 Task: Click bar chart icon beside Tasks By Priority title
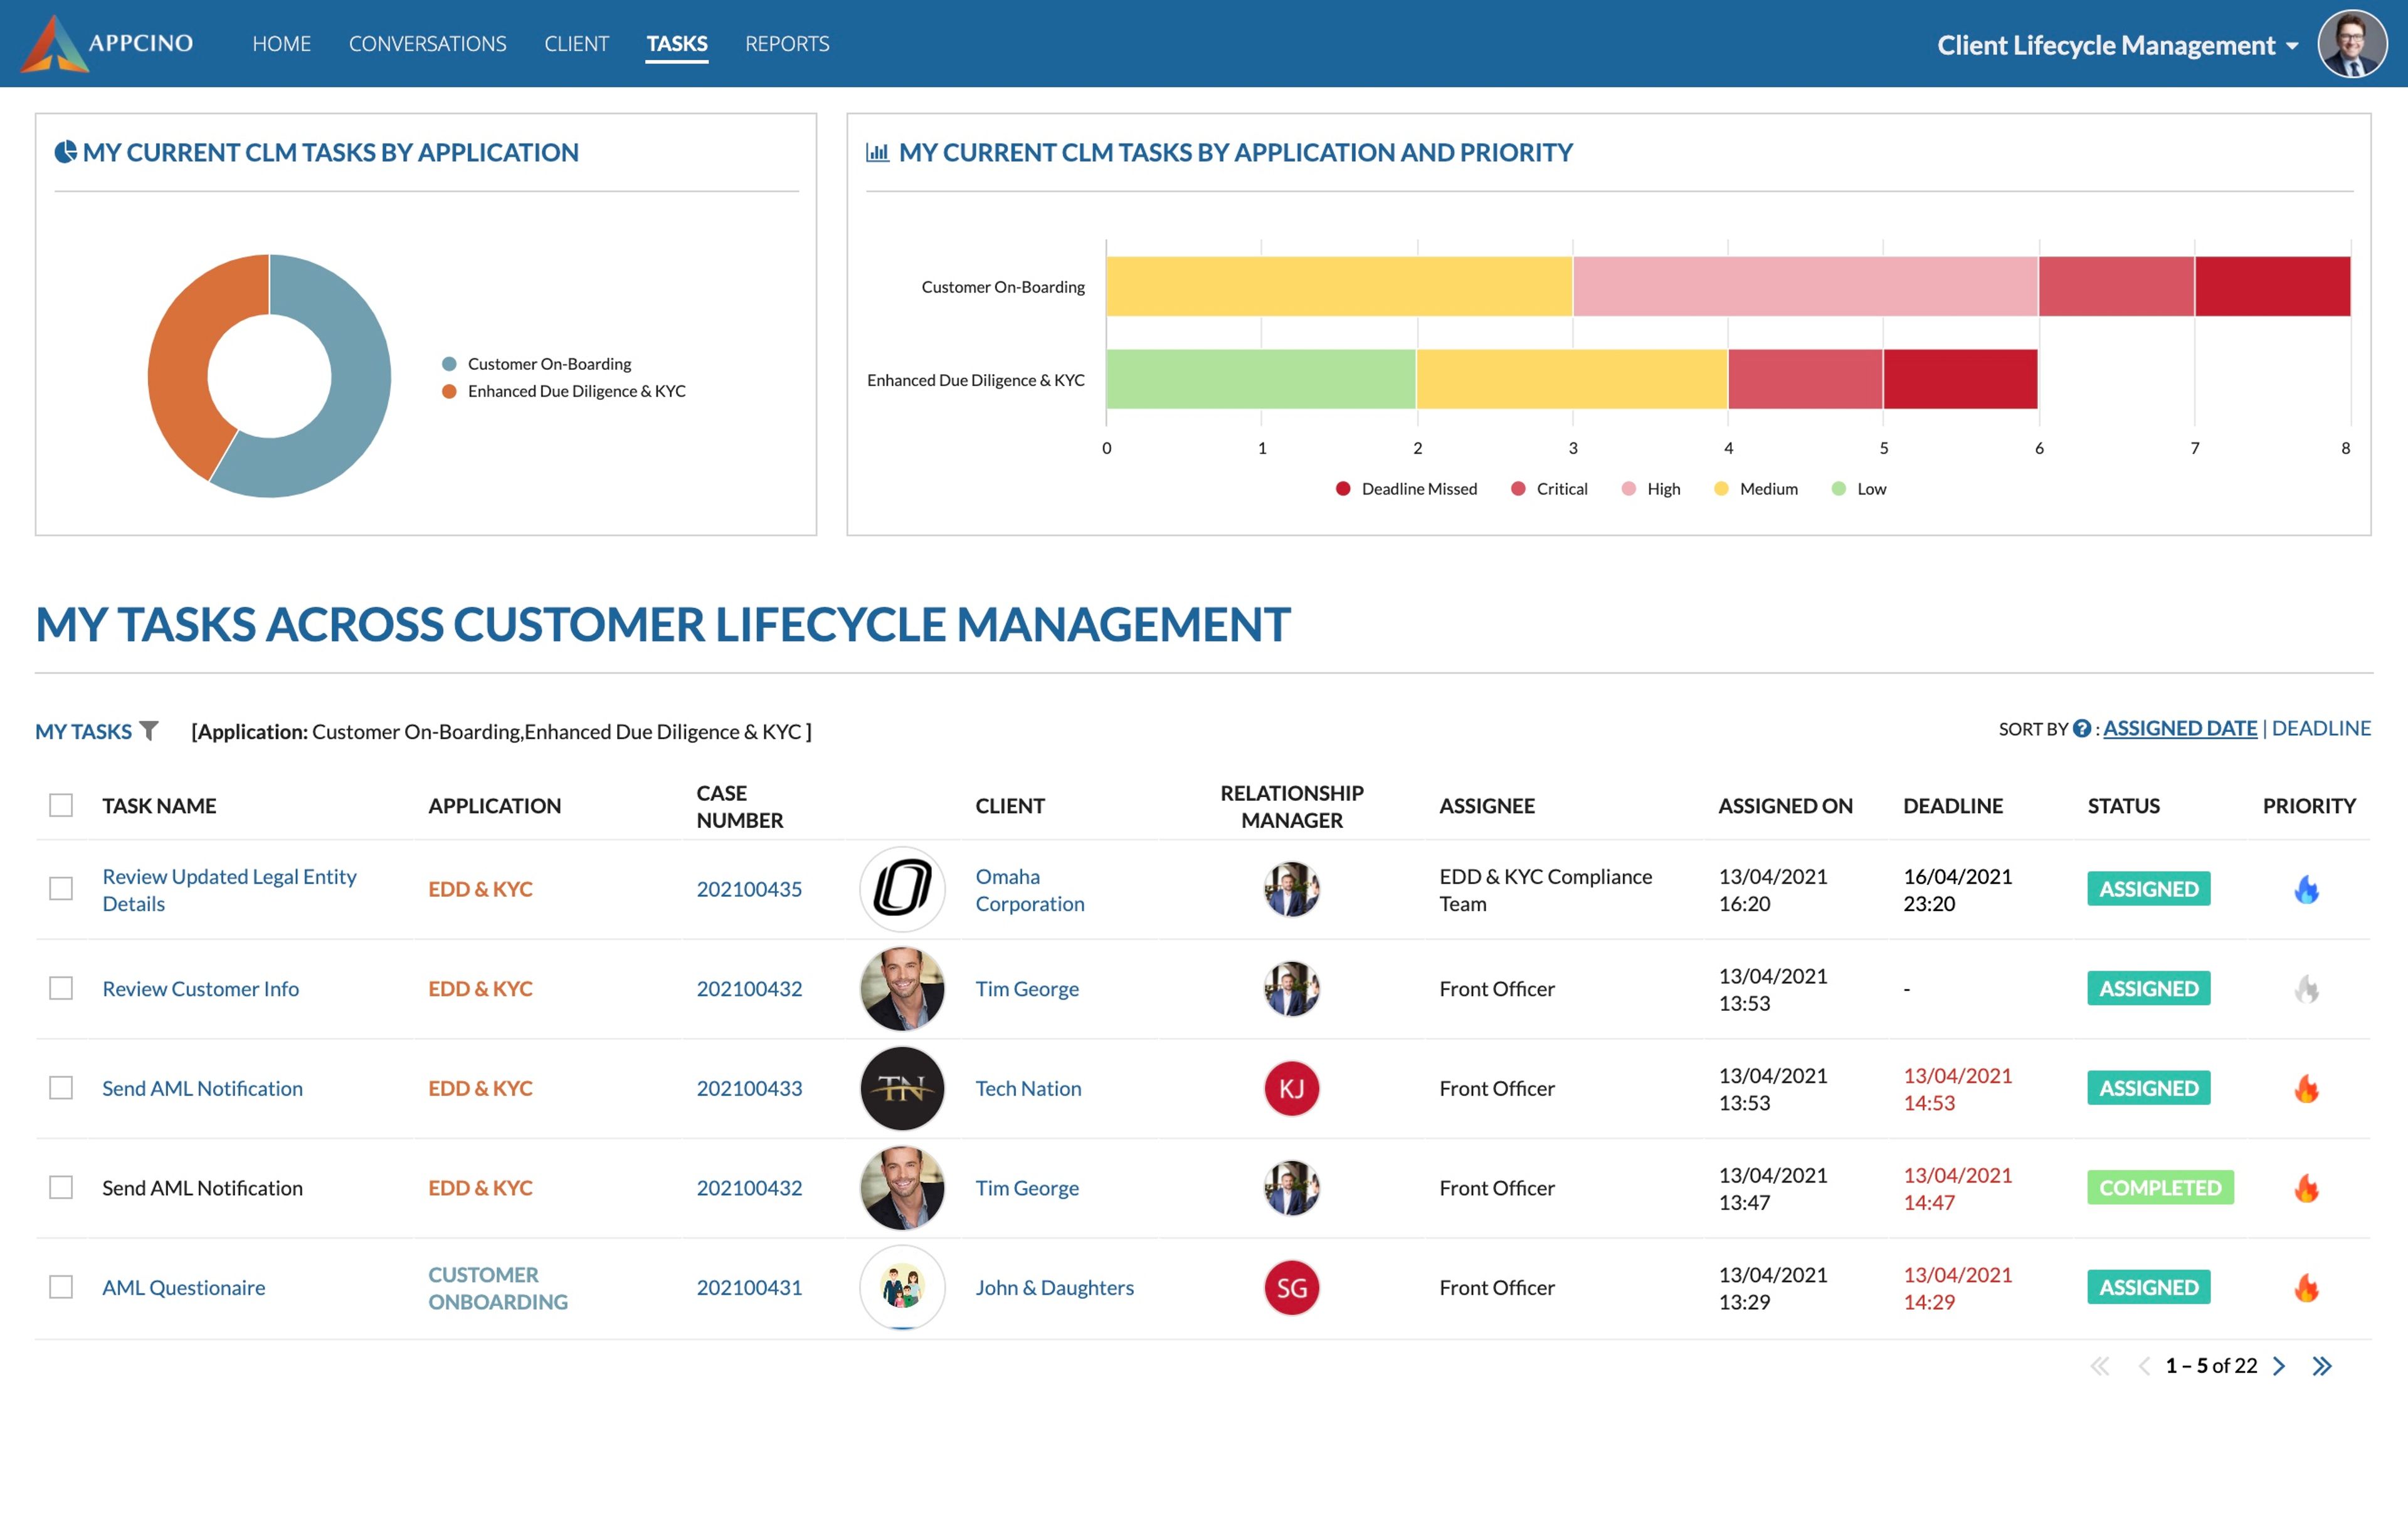click(877, 152)
